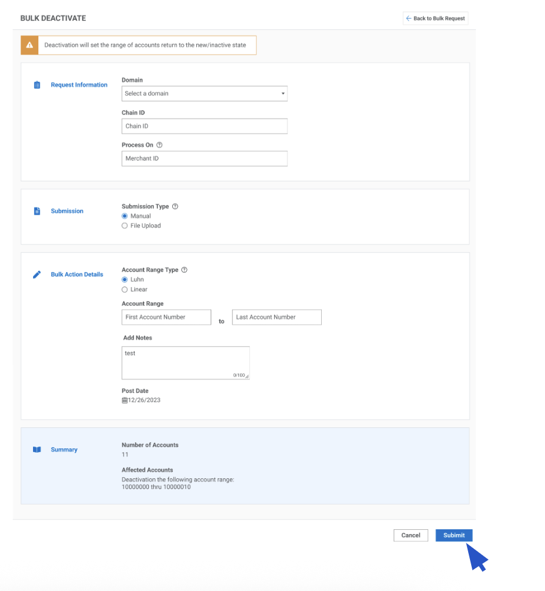This screenshot has width=545, height=591.
Task: Click into the Chain ID field
Action: [204, 126]
